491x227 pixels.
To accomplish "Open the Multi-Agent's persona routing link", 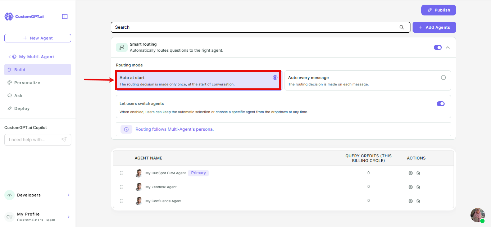I will click(x=174, y=129).
